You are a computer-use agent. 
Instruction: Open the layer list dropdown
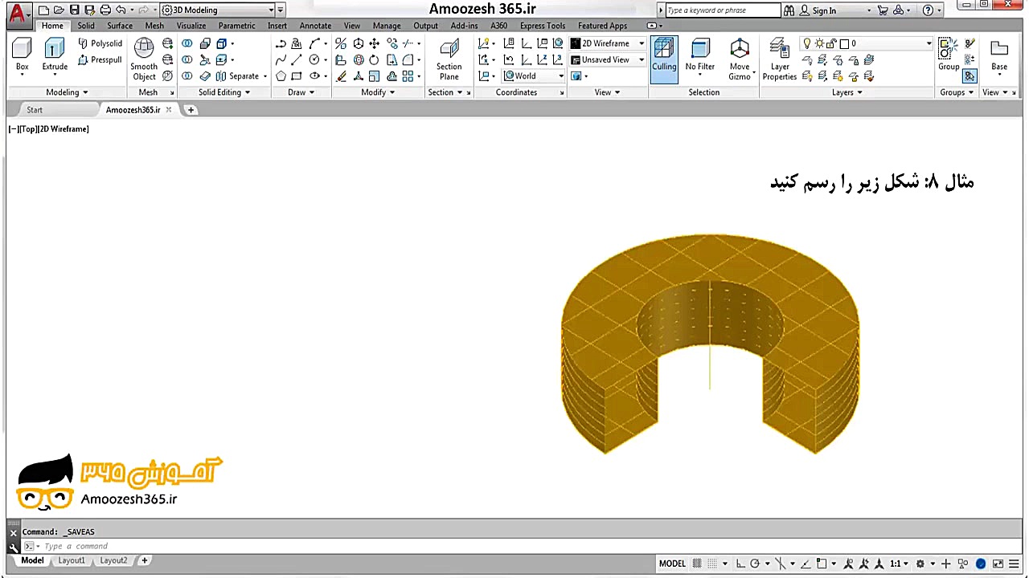(929, 43)
